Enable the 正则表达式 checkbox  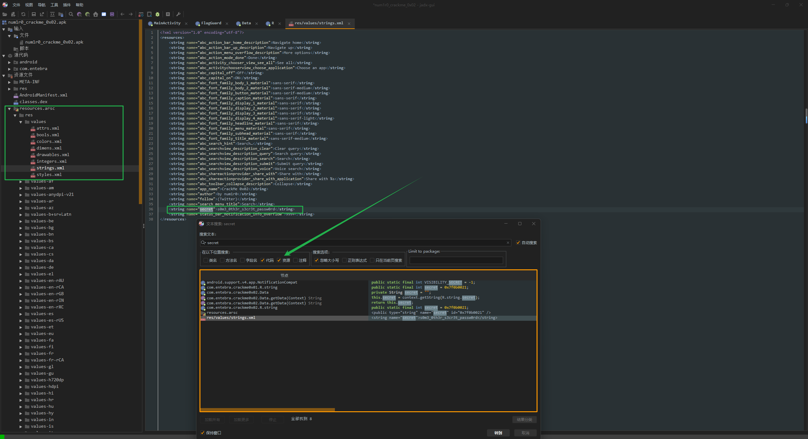pyautogui.click(x=344, y=260)
